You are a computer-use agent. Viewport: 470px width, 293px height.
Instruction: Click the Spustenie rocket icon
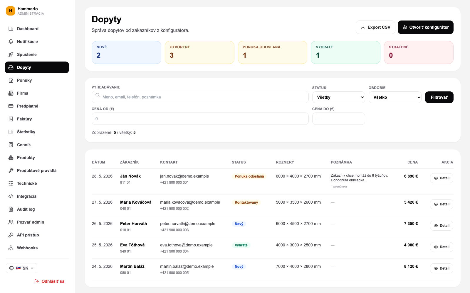[x=11, y=54]
